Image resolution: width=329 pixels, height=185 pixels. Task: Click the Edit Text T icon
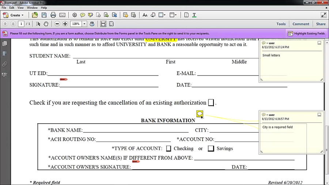[x=194, y=15]
